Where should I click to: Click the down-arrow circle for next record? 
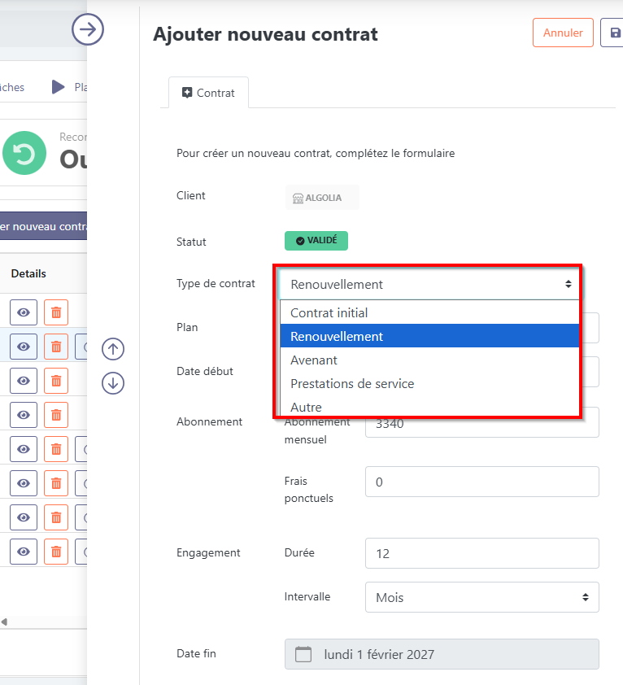coord(112,382)
